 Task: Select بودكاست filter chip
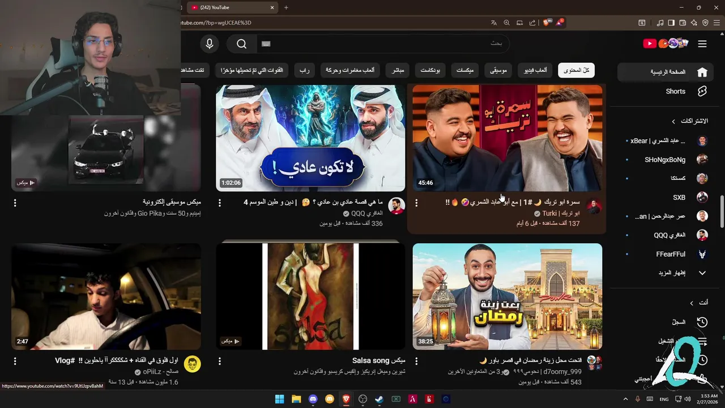point(430,70)
